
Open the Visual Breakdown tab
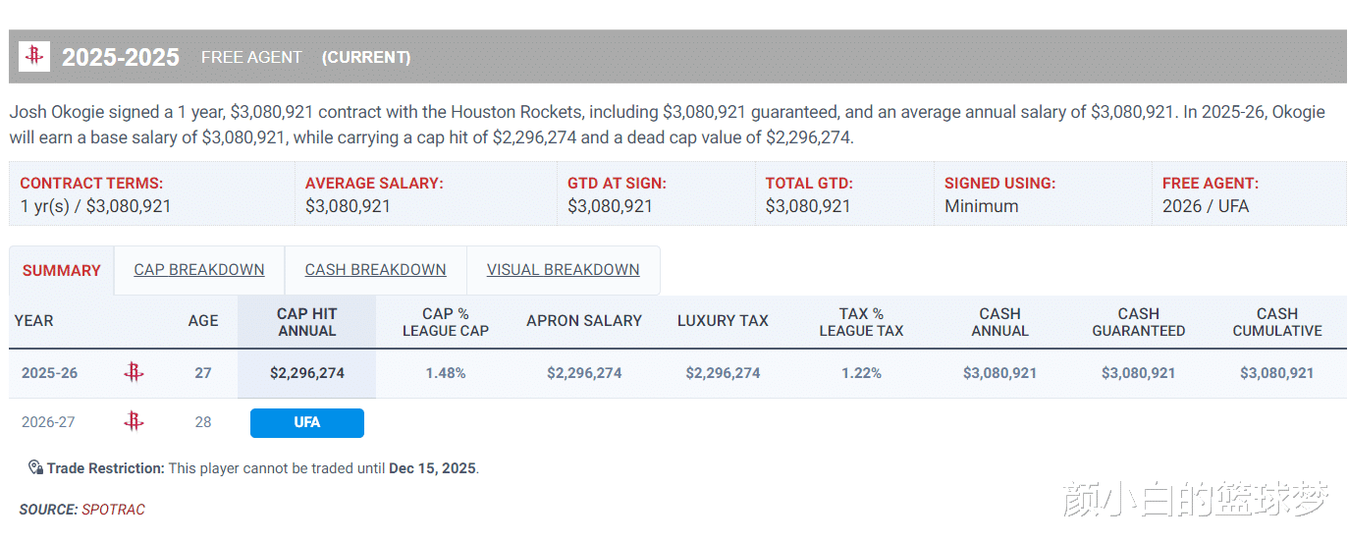tap(563, 270)
